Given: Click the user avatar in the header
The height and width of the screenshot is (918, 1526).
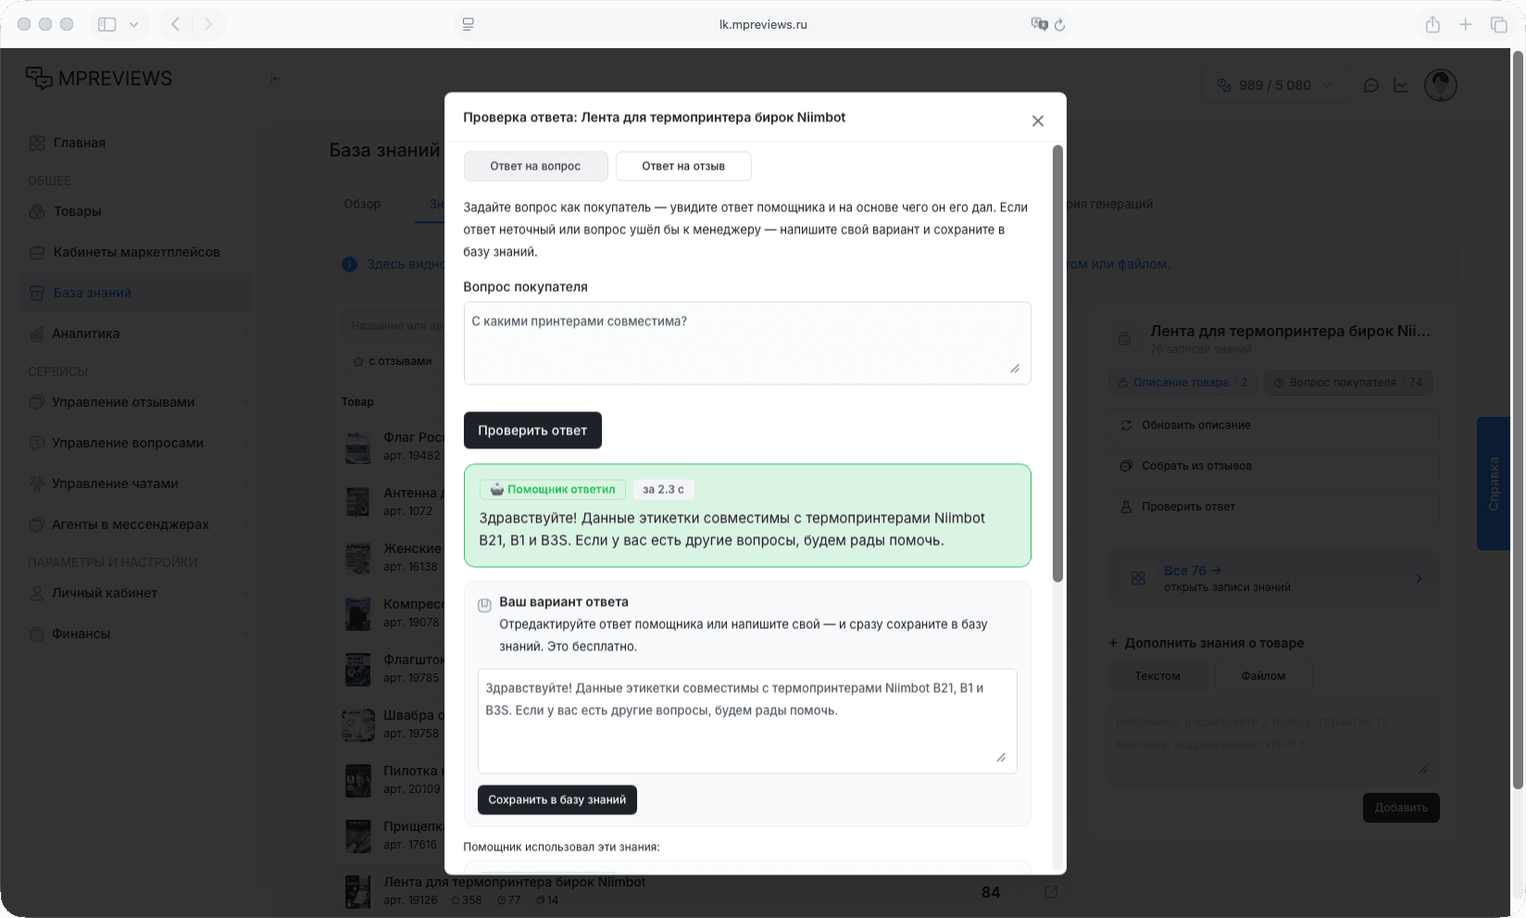Looking at the screenshot, I should (x=1441, y=85).
